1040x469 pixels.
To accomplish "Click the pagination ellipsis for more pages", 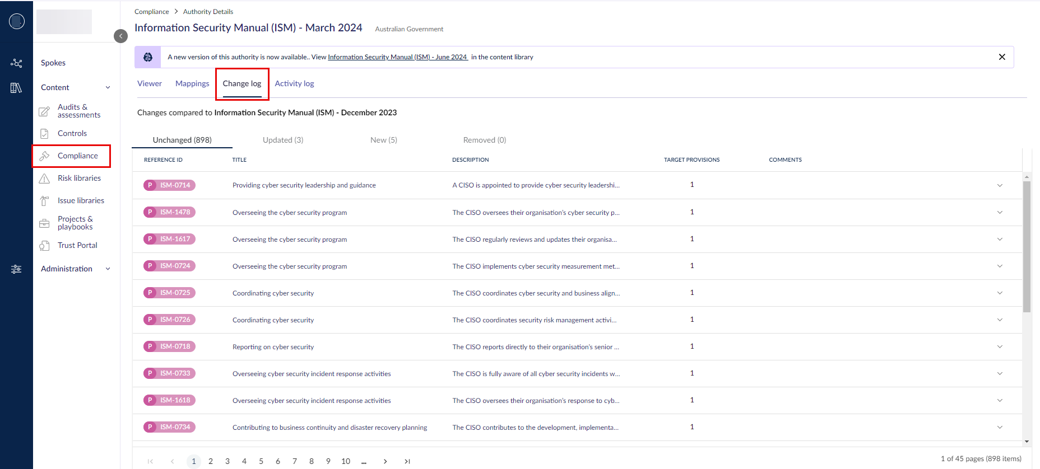I will pyautogui.click(x=364, y=462).
